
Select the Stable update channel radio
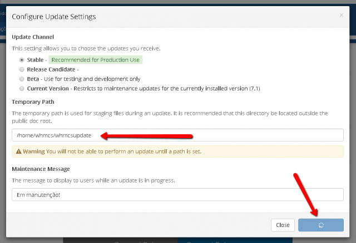tap(22, 60)
